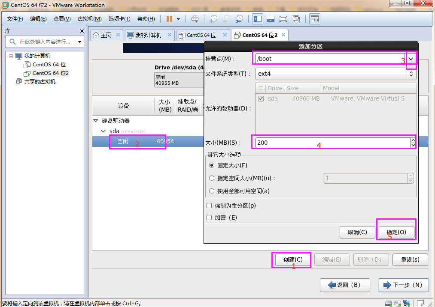
Task: Close the 我的计算机 tab
Action: [170, 35]
